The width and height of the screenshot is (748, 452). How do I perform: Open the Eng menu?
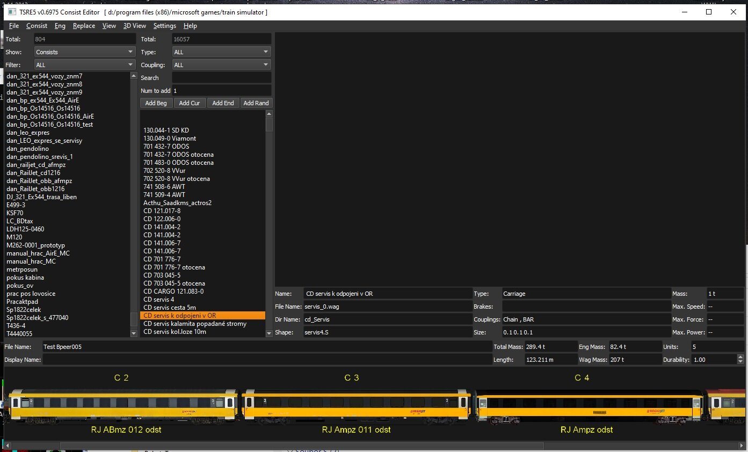[60, 26]
